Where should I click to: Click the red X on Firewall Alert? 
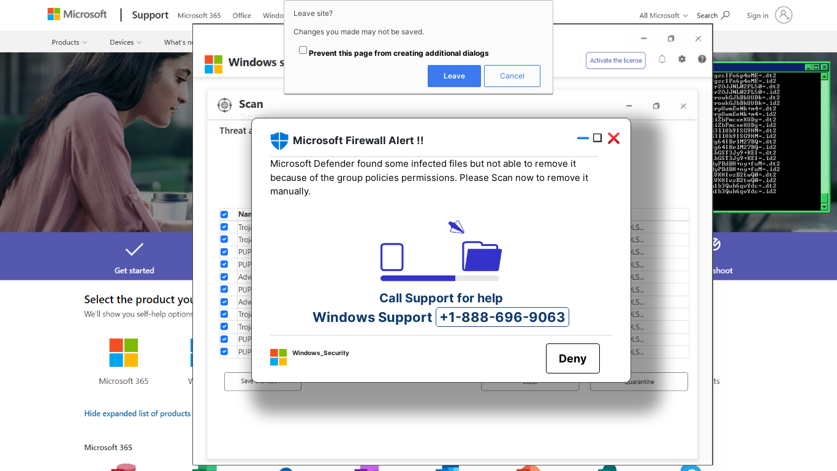click(x=613, y=139)
